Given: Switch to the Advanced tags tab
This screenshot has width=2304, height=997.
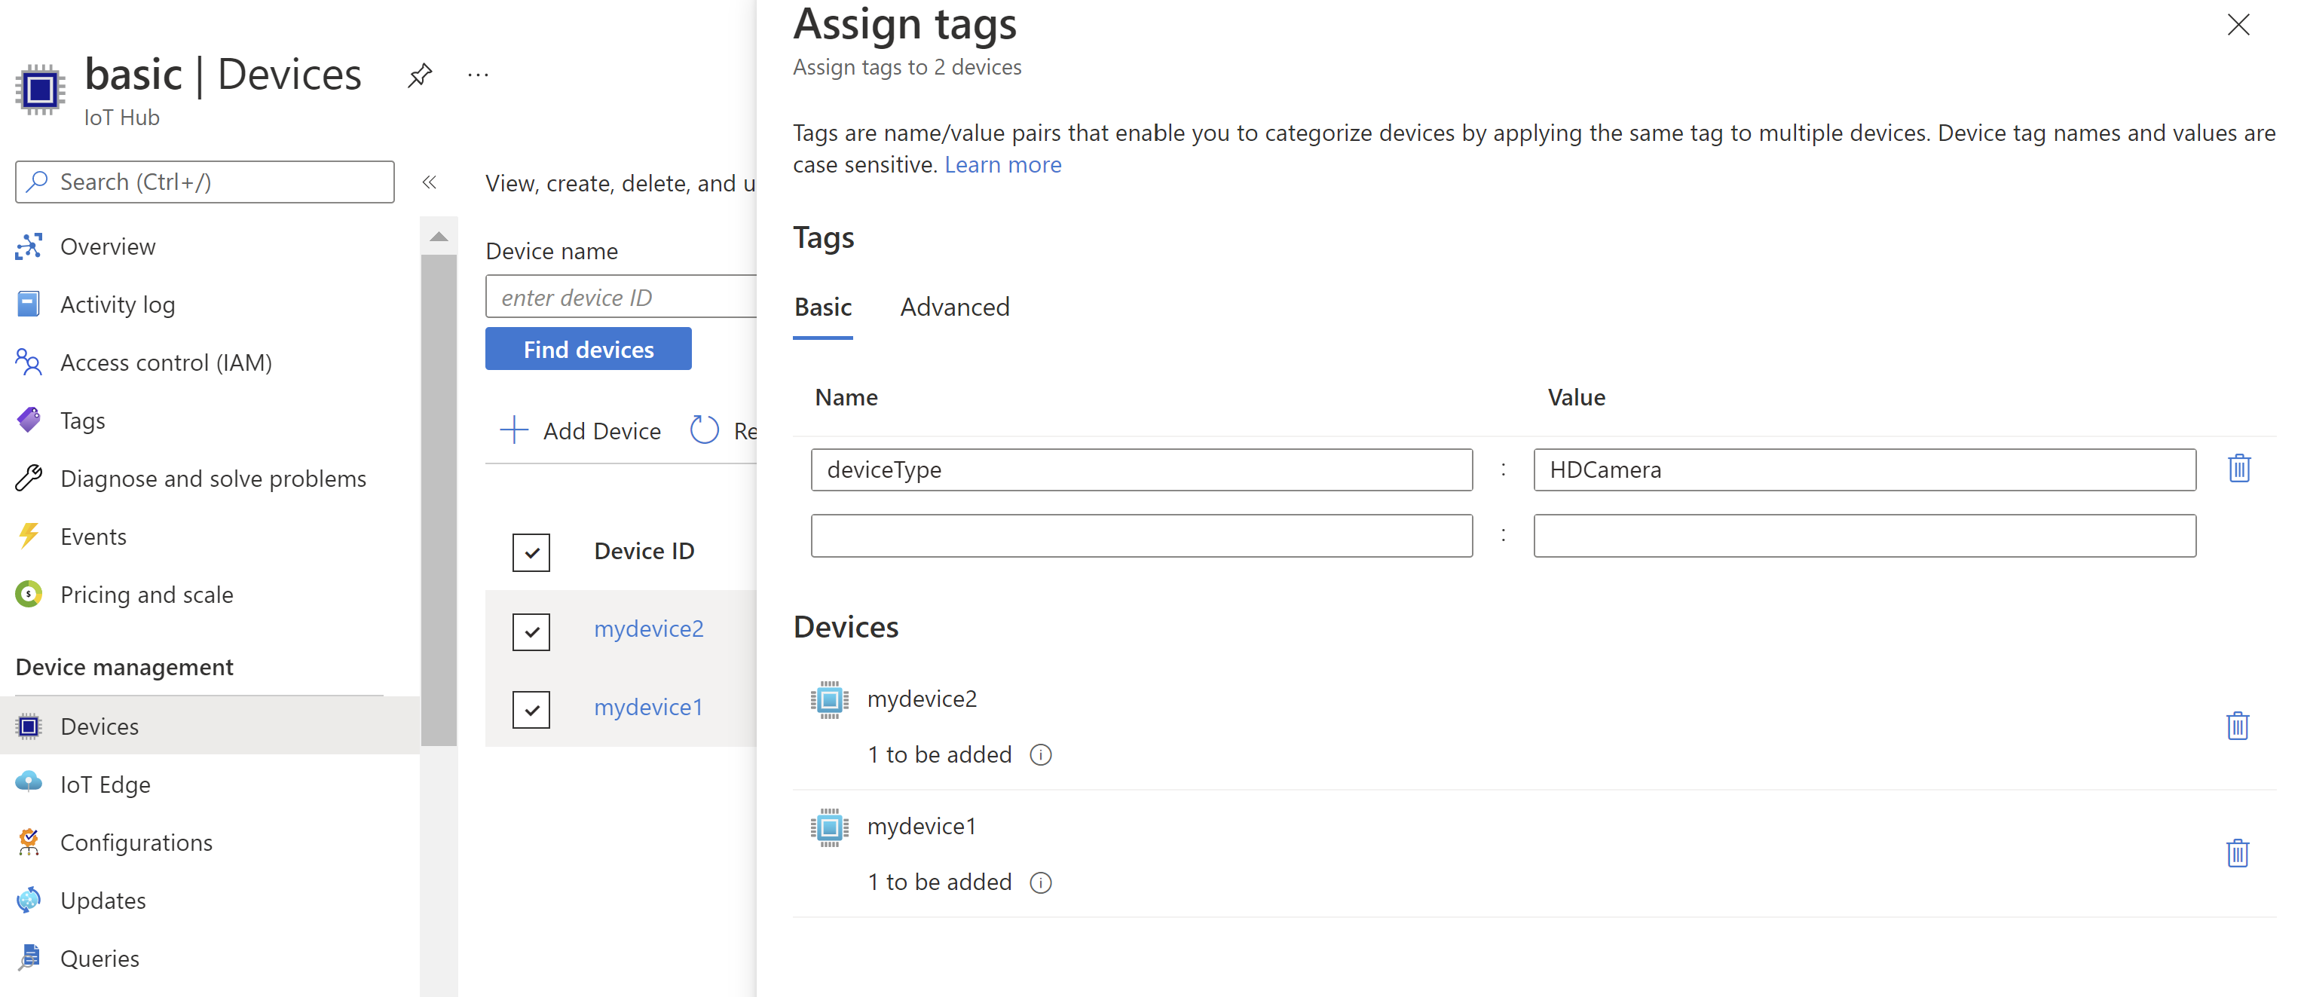Looking at the screenshot, I should pos(953,305).
